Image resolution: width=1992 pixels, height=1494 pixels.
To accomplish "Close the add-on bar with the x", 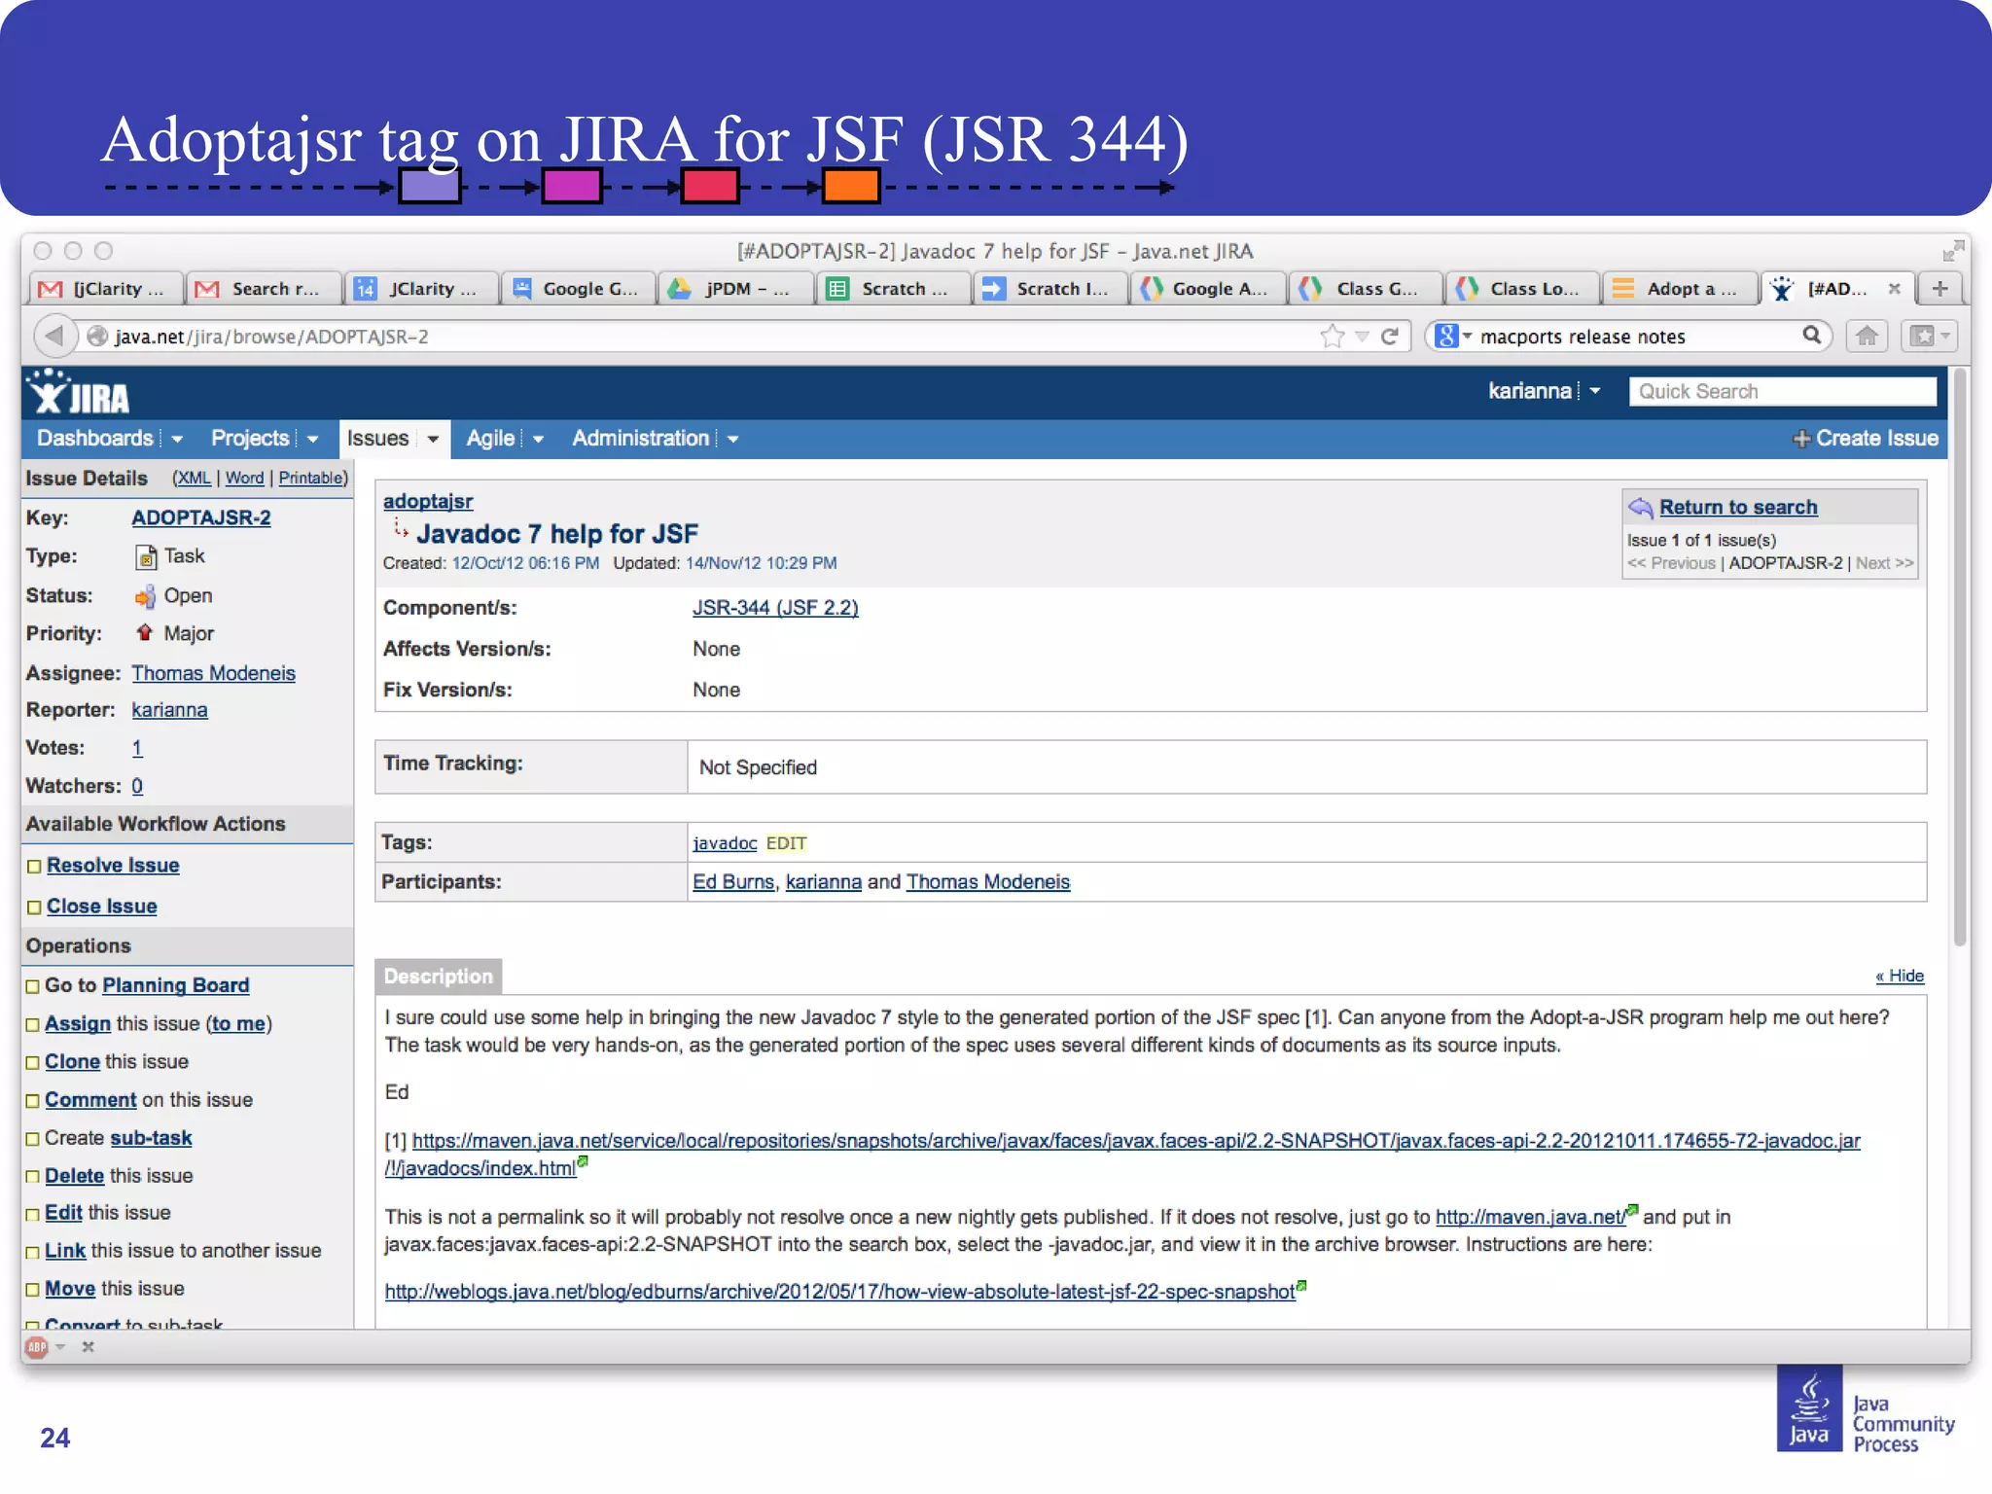I will [x=89, y=1347].
